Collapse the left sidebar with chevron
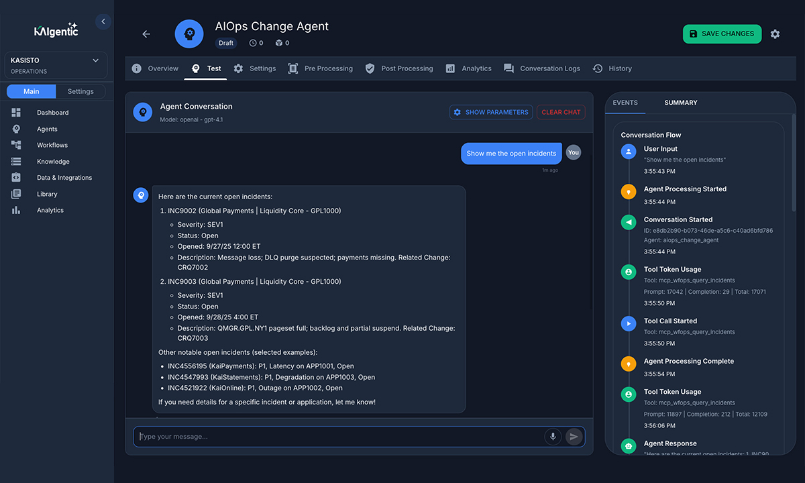 [x=103, y=22]
